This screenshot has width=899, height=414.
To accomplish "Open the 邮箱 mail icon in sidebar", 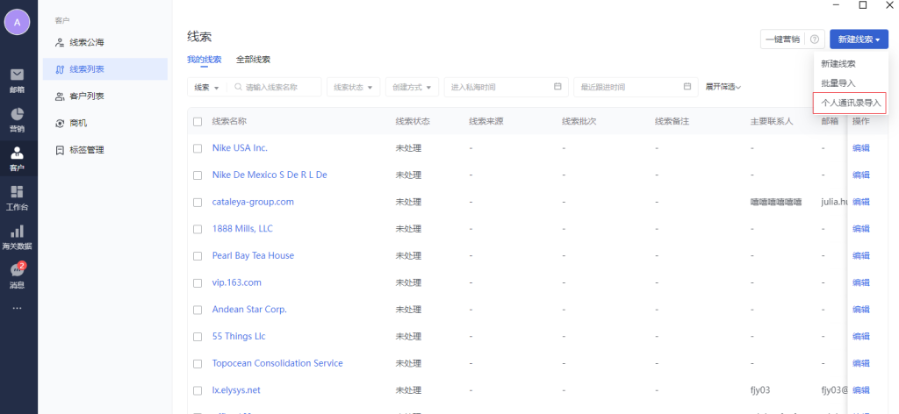I will coord(17,76).
